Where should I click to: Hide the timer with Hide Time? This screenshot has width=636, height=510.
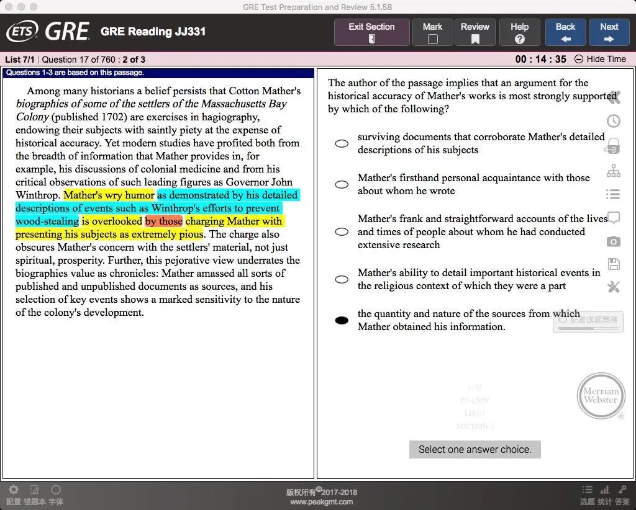(601, 59)
